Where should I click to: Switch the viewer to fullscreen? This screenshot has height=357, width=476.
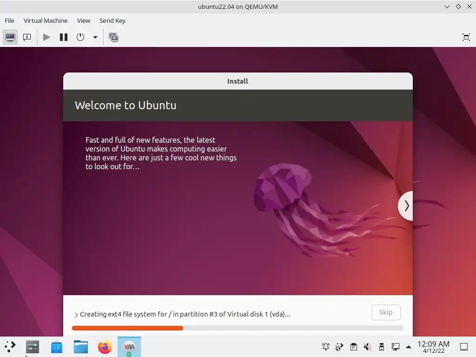466,37
